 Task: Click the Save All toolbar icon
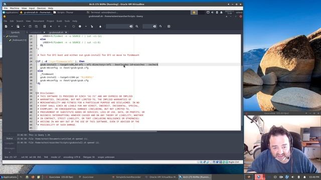tap(36, 26)
